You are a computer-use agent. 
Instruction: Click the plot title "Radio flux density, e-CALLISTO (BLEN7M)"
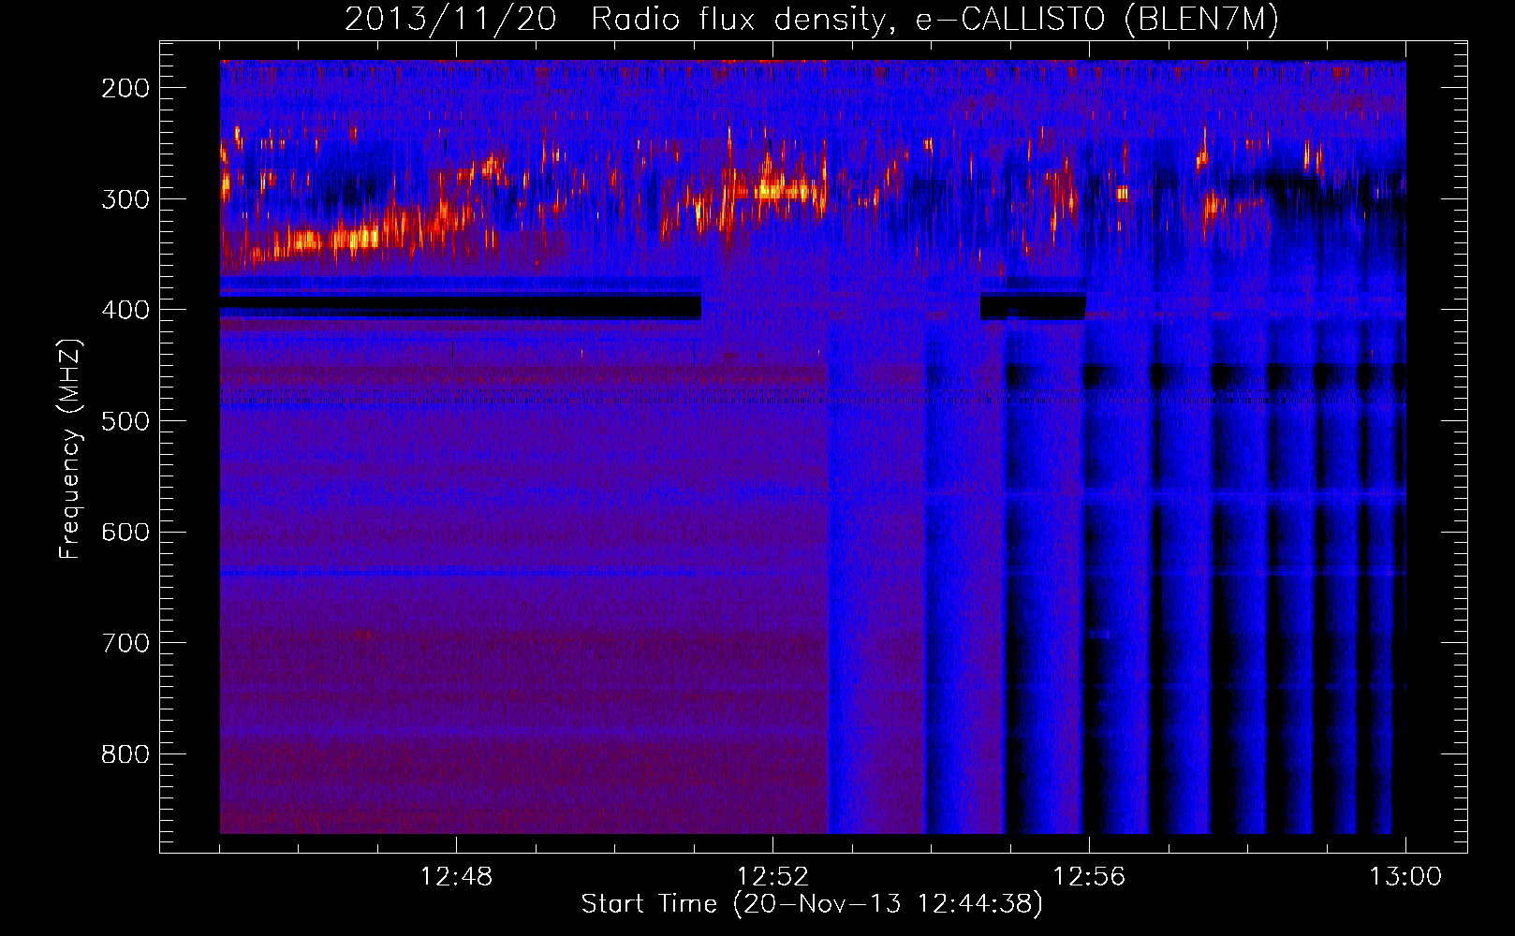click(x=934, y=21)
